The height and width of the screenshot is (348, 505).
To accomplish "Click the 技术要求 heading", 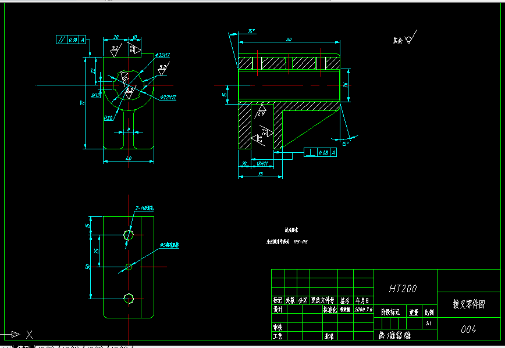I will [x=291, y=230].
